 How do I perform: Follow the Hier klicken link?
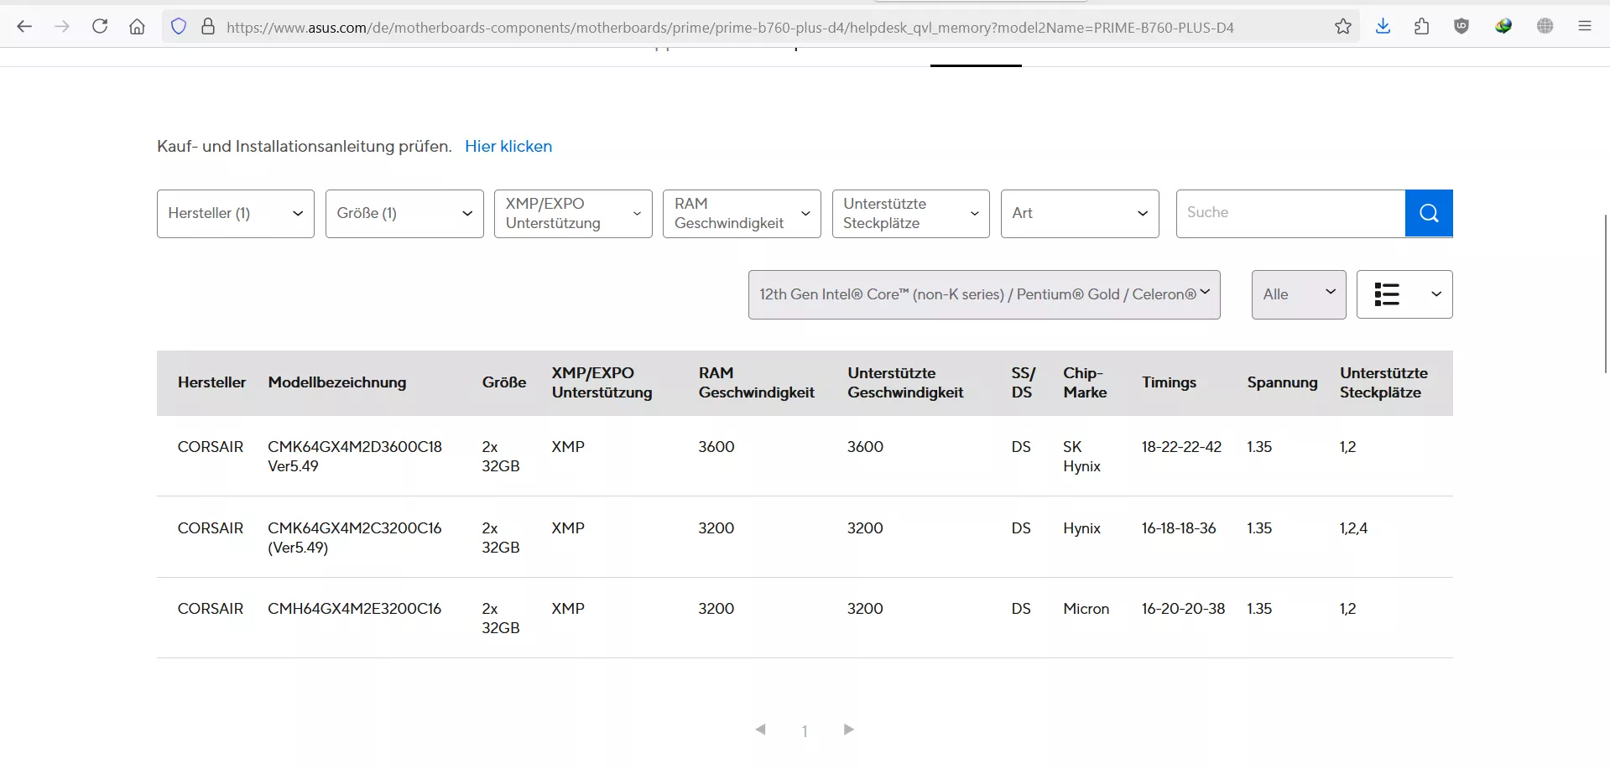click(x=508, y=146)
